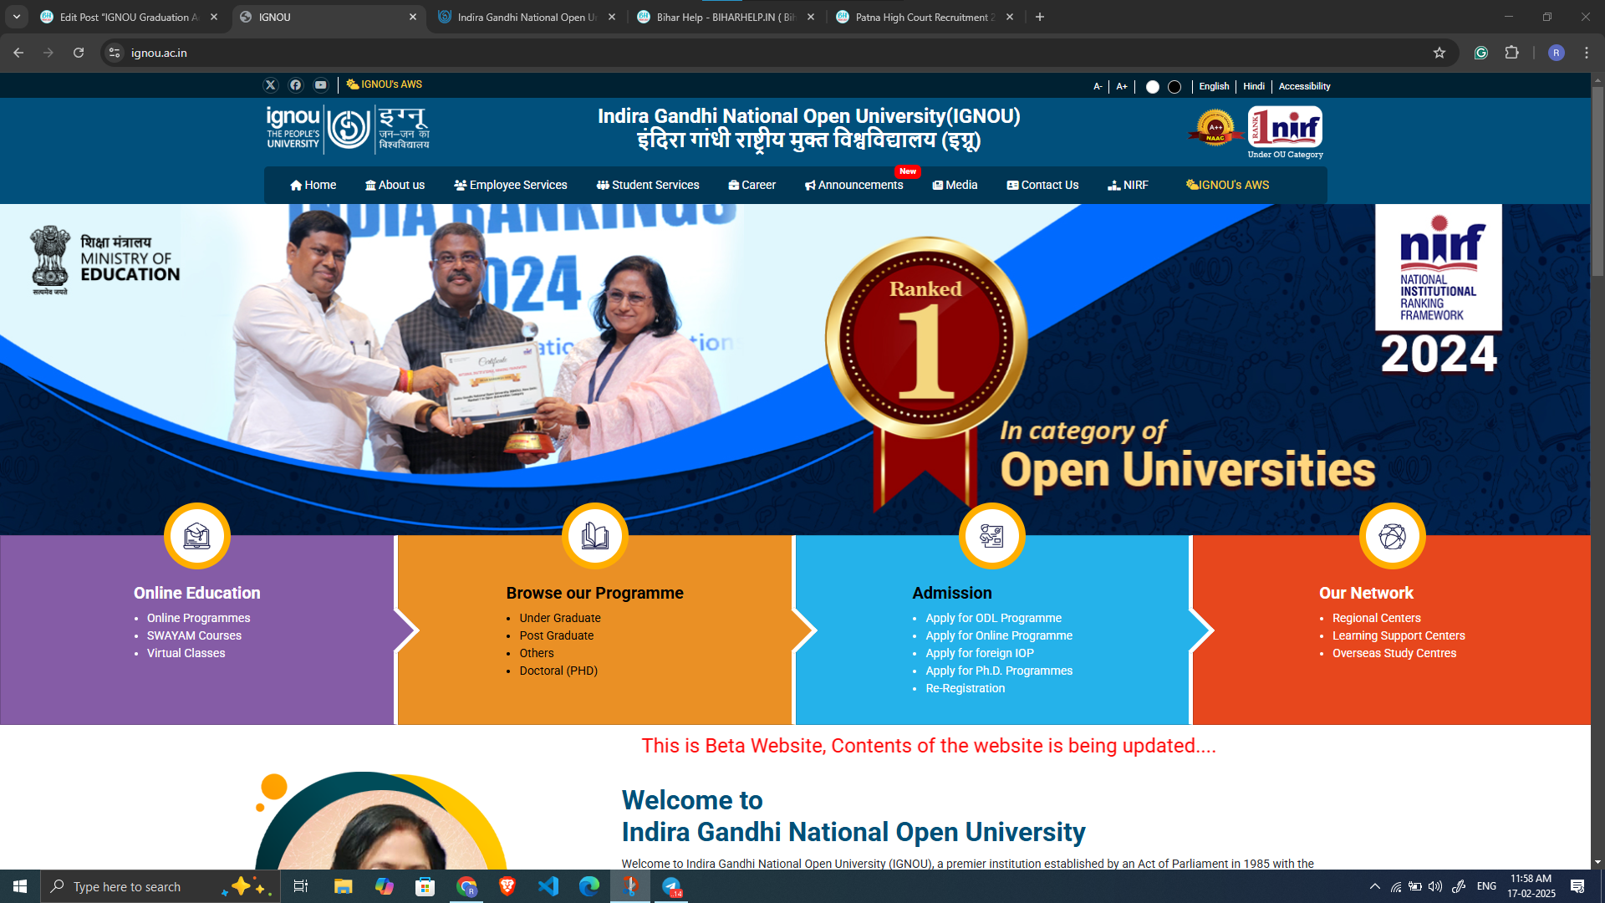Screen dimensions: 1605x903
Task: Open the Employee Services menu
Action: [510, 185]
